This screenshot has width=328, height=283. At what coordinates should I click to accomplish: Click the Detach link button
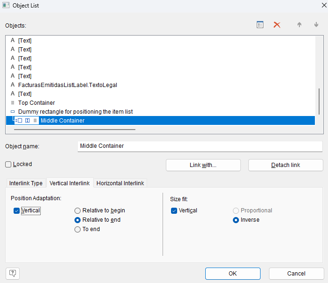pos(285,165)
